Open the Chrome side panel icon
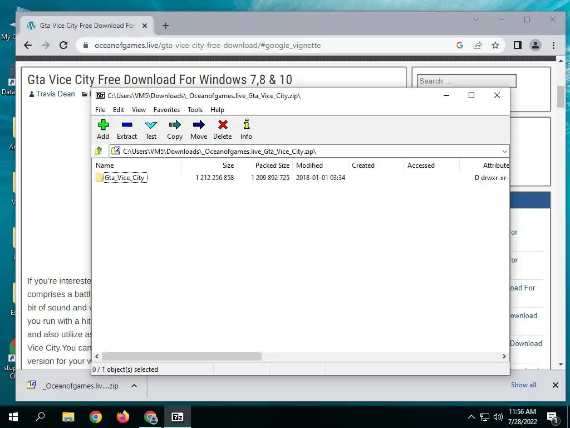This screenshot has width=570, height=428. (517, 45)
